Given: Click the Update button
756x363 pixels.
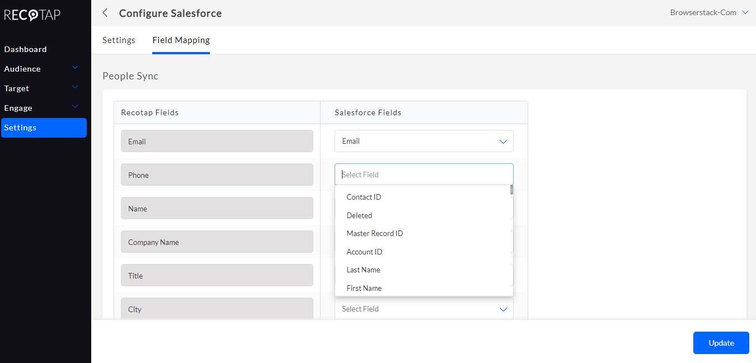Looking at the screenshot, I should [x=721, y=343].
